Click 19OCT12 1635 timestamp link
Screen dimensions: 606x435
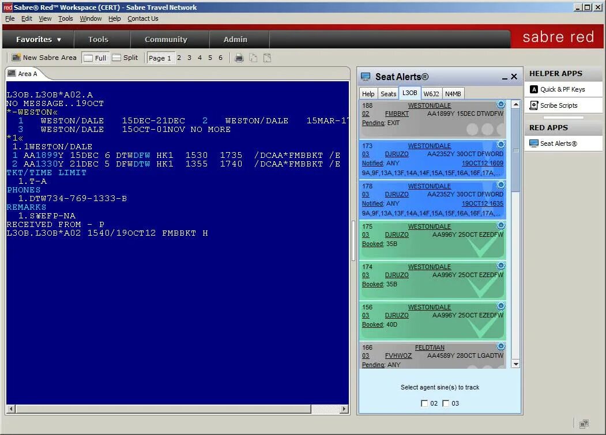(x=483, y=203)
